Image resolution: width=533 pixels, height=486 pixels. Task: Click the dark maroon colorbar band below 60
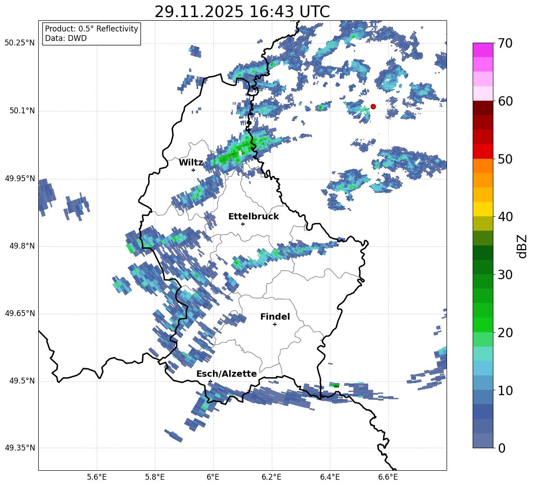[483, 108]
